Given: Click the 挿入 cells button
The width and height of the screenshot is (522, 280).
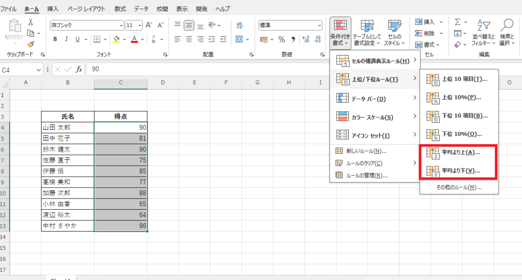Looking at the screenshot, I should coord(425,22).
